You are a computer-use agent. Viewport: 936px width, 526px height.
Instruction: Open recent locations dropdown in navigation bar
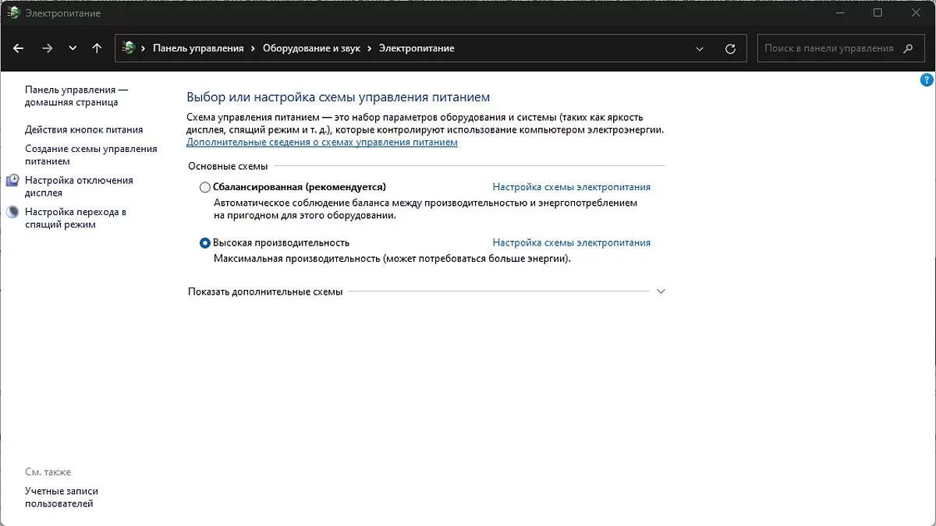click(73, 48)
